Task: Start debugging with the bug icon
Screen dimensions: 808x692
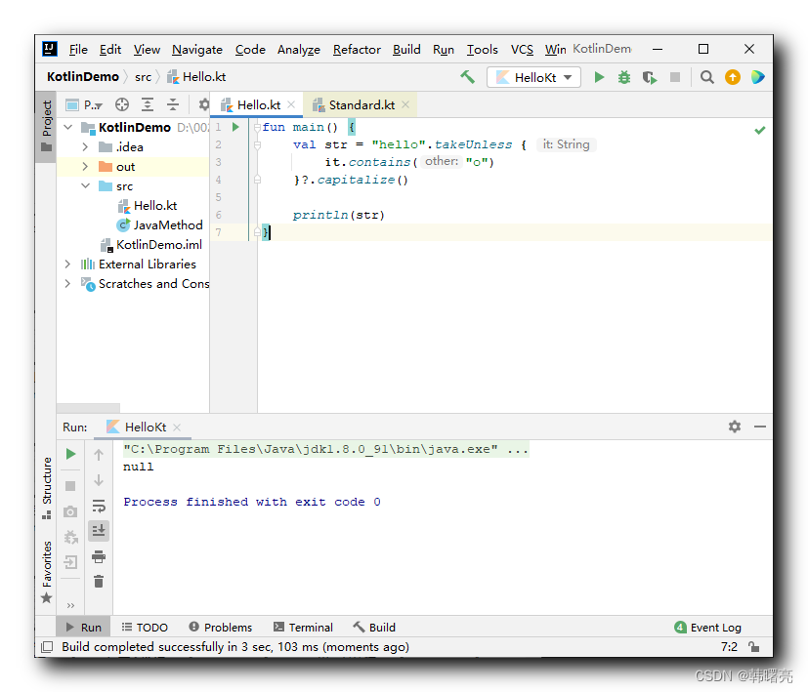Action: pos(624,77)
